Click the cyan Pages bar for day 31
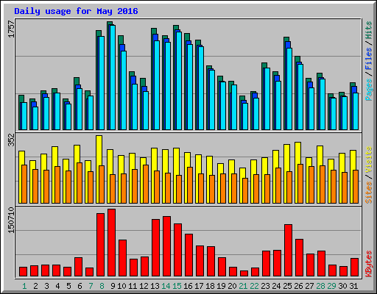The width and height of the screenshot is (377, 294). pos(356,111)
